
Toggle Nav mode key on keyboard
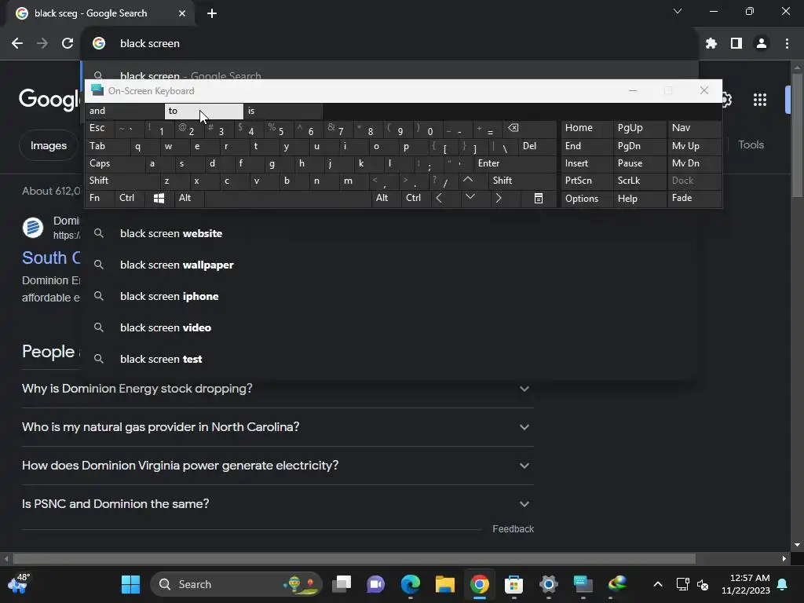tap(694, 128)
